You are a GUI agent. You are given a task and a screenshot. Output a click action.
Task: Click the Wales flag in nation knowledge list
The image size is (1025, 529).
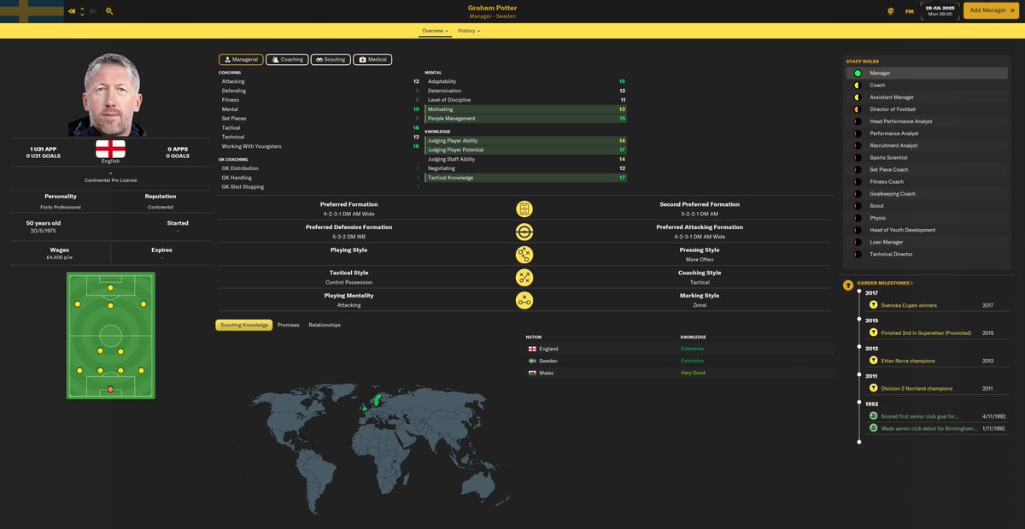533,373
